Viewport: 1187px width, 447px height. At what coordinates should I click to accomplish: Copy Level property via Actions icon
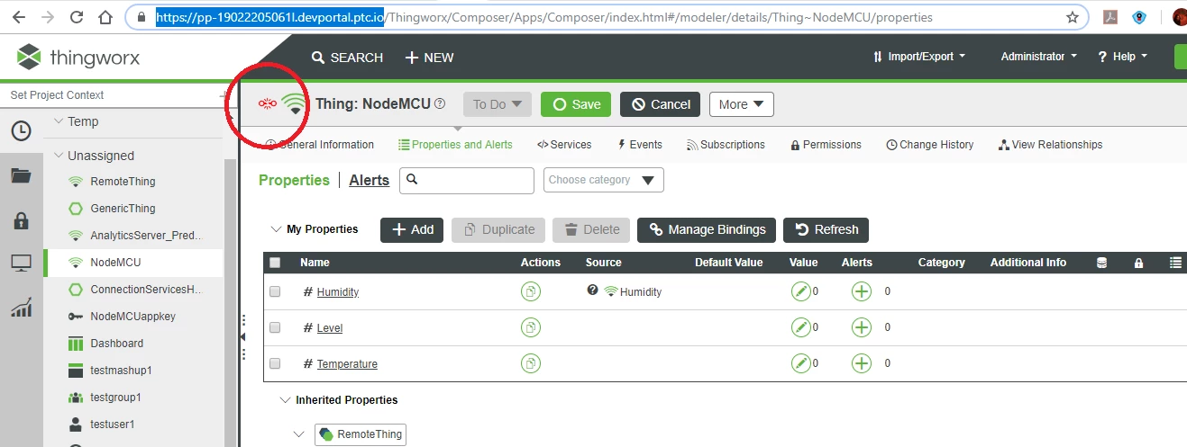tap(531, 327)
